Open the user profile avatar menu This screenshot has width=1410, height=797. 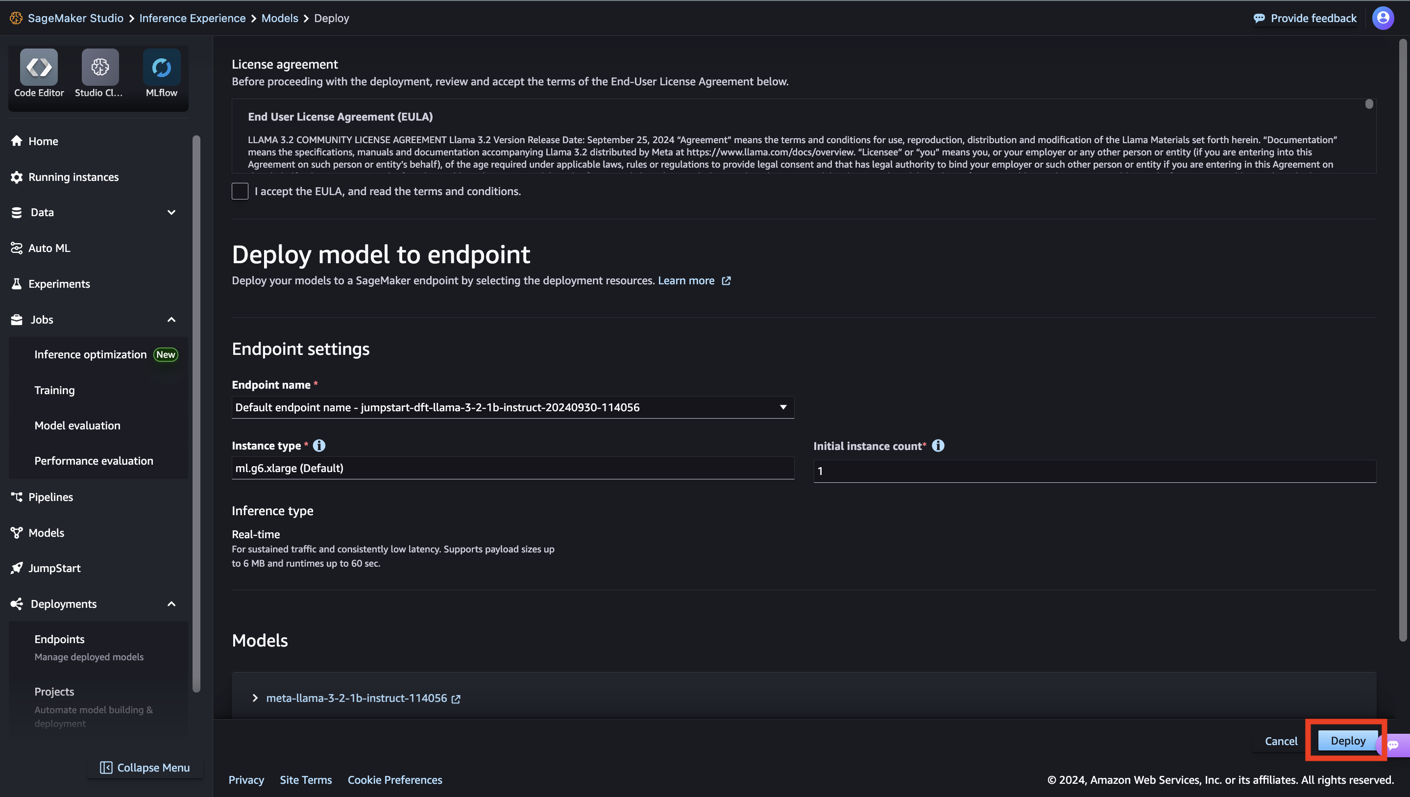coord(1383,18)
